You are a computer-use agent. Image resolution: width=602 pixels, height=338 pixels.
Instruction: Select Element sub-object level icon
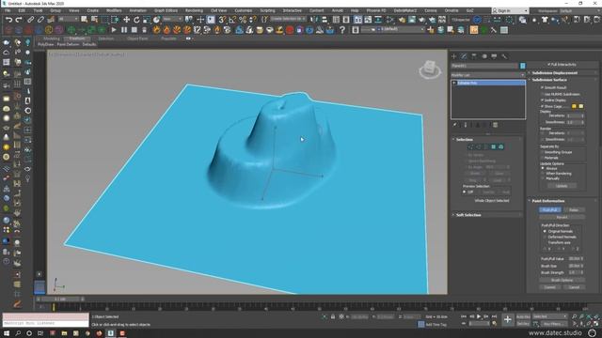click(x=500, y=146)
